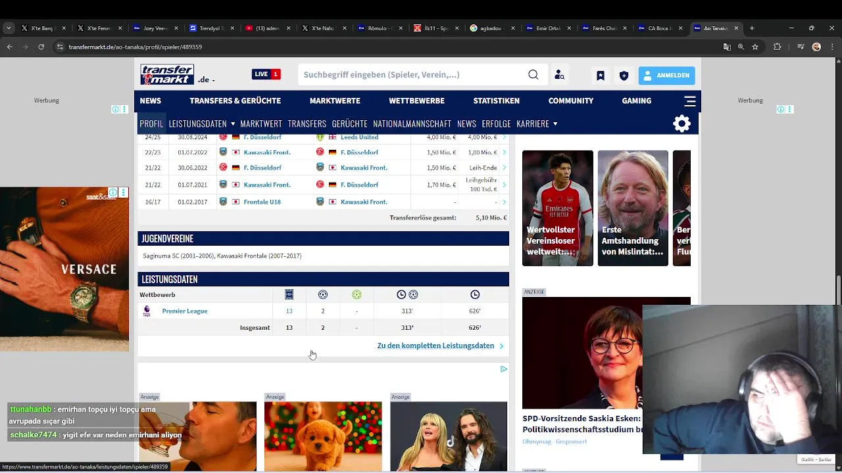Reload the page with the refresh icon

[x=41, y=47]
